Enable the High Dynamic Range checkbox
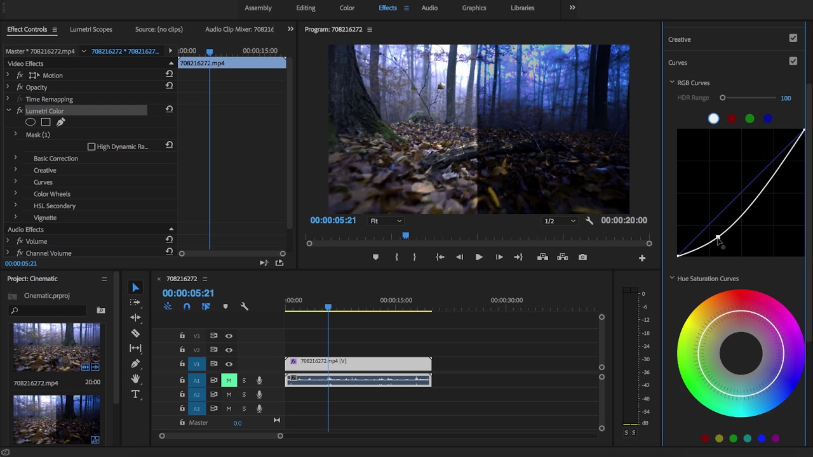Viewport: 813px width, 457px height. tap(91, 147)
